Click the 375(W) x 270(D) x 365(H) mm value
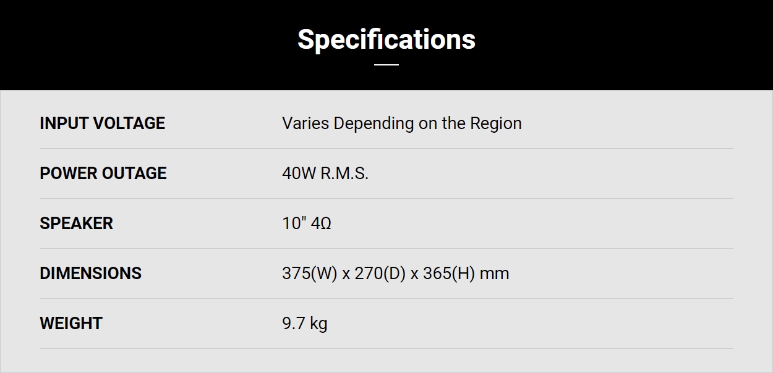The width and height of the screenshot is (773, 373). pos(396,273)
